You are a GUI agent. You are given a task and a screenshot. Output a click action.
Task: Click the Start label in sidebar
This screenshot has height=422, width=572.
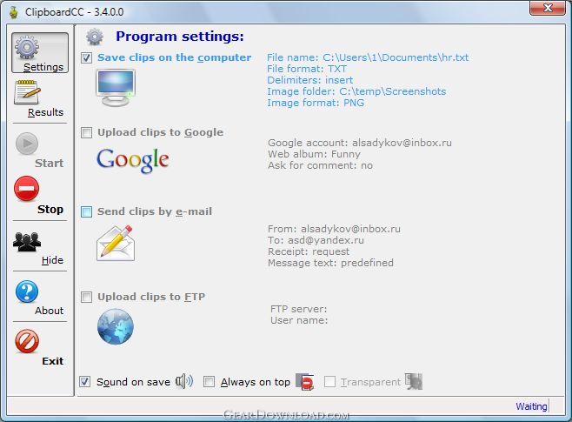pos(50,164)
